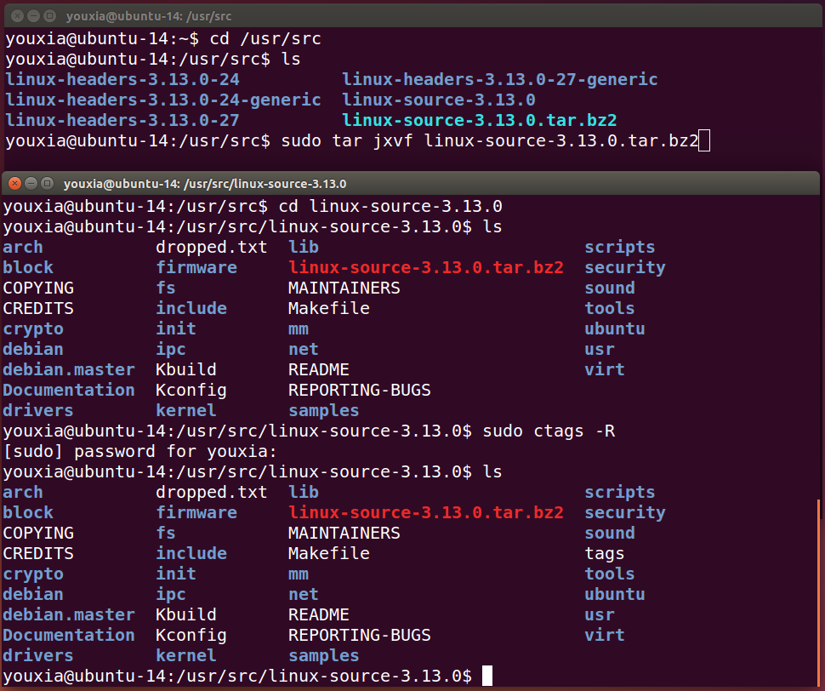Click 'Makefile' in the listing before ctags
Image resolution: width=825 pixels, height=691 pixels.
329,308
